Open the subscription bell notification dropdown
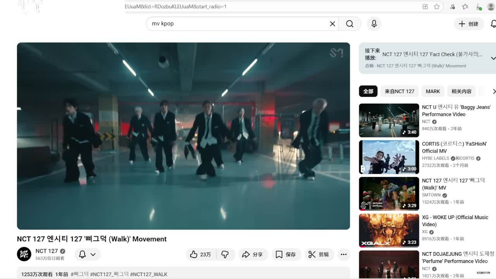The height and width of the screenshot is (279, 496). (x=88, y=254)
